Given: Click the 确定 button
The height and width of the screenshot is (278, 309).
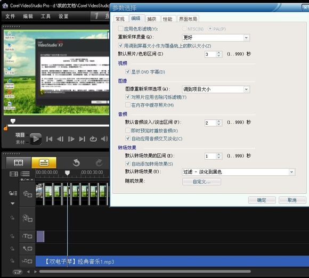Looking at the screenshot, I should pyautogui.click(x=262, y=200).
